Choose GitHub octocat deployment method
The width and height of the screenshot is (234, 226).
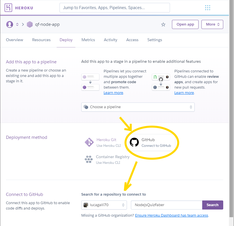tap(134, 142)
